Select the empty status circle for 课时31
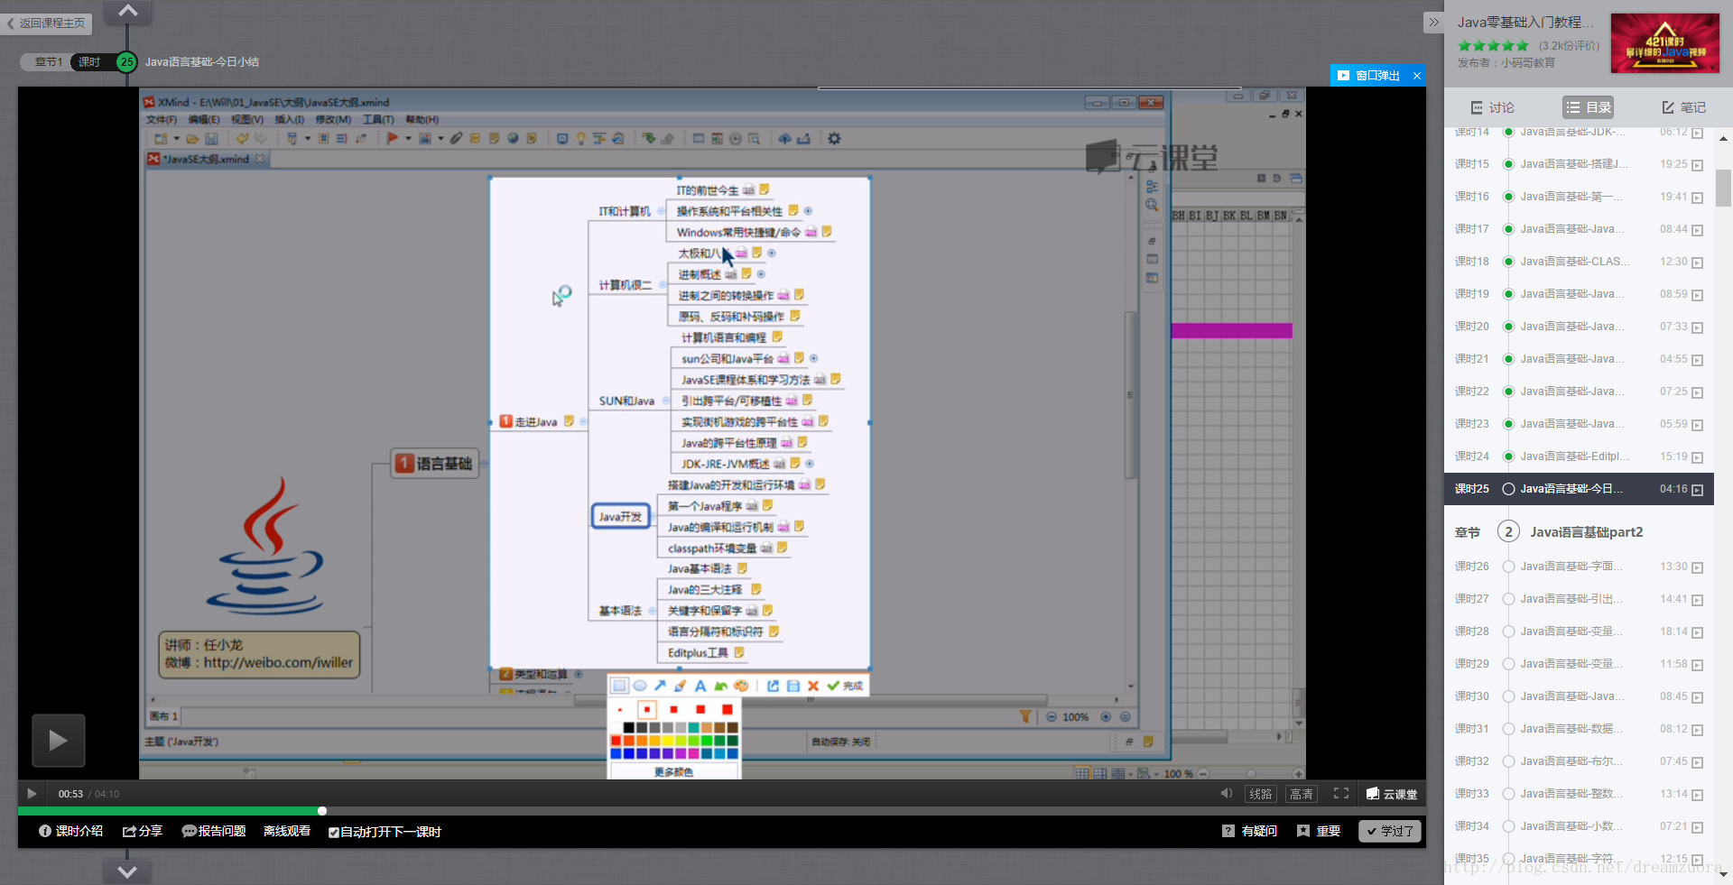Viewport: 1733px width, 885px height. coord(1507,729)
